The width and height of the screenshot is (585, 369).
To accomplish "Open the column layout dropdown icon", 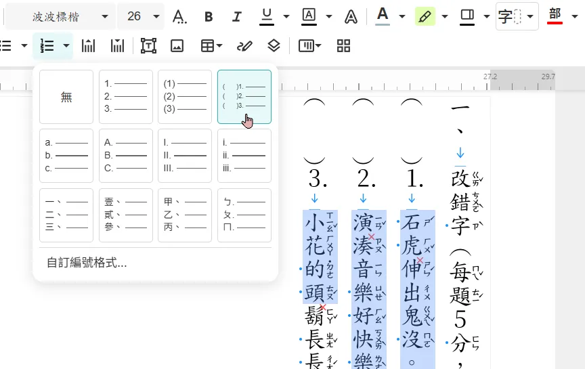I will click(x=309, y=46).
